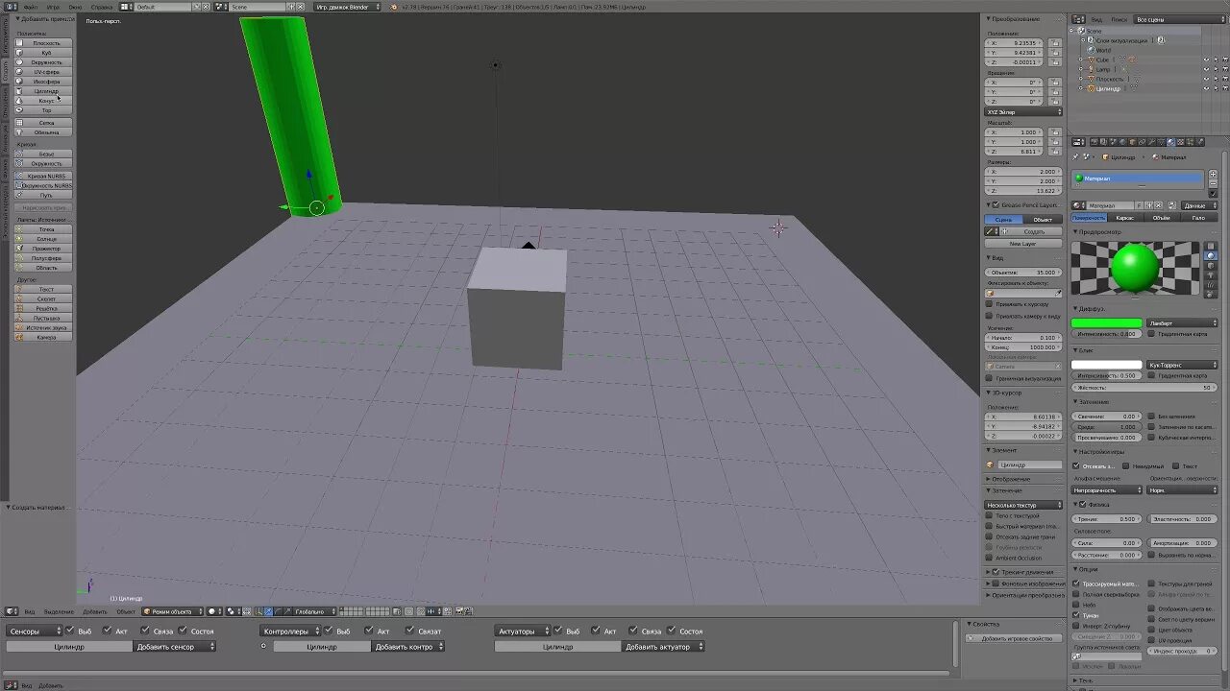Add a Безье curve
Screen dimensions: 1230x691
[43, 154]
